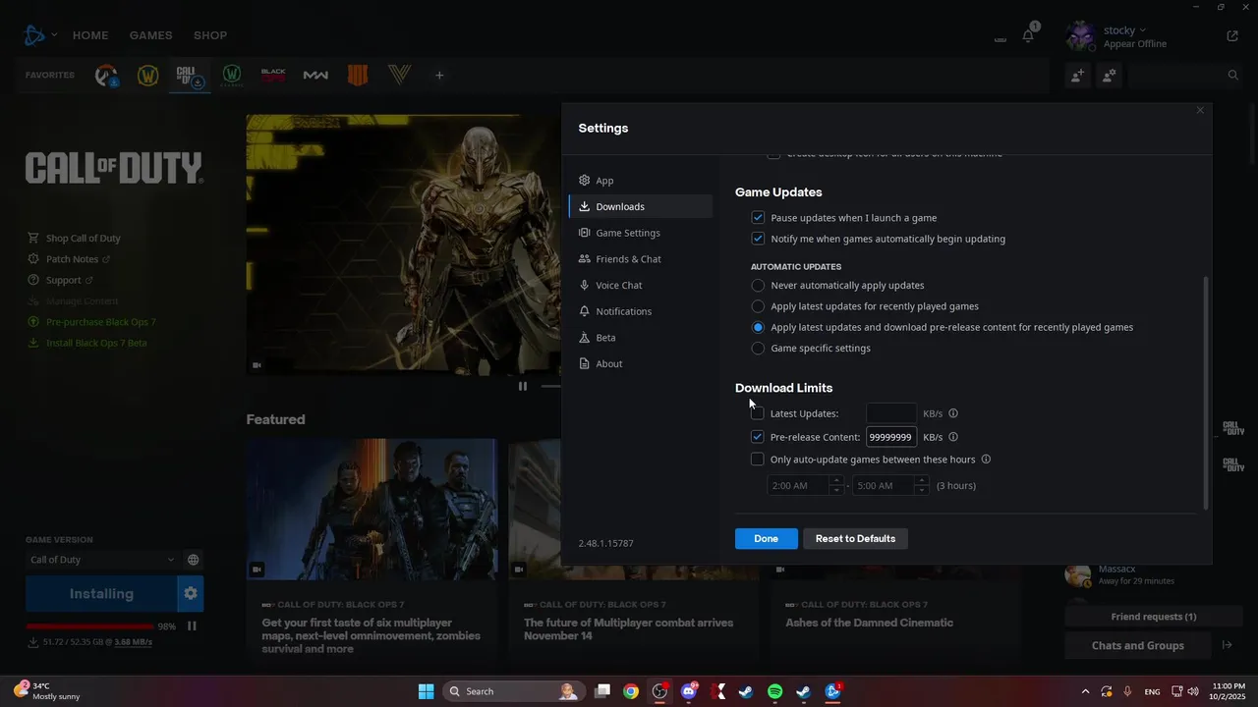Show info for Pre-release Content limit
Screen dimensions: 1258x707
click(x=953, y=437)
